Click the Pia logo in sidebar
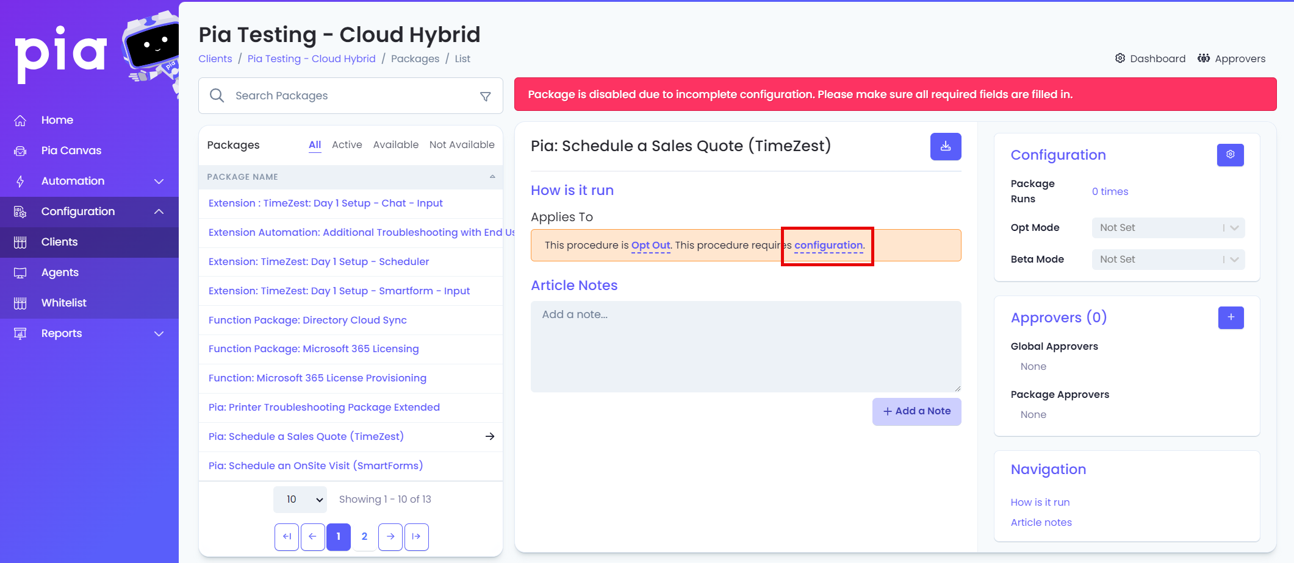The height and width of the screenshot is (563, 1294). click(x=61, y=54)
